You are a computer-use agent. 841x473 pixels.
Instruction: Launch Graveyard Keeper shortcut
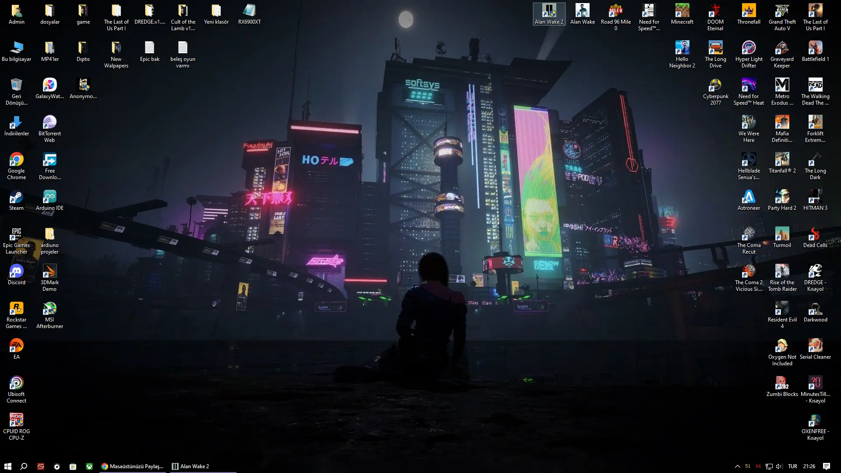tap(782, 54)
